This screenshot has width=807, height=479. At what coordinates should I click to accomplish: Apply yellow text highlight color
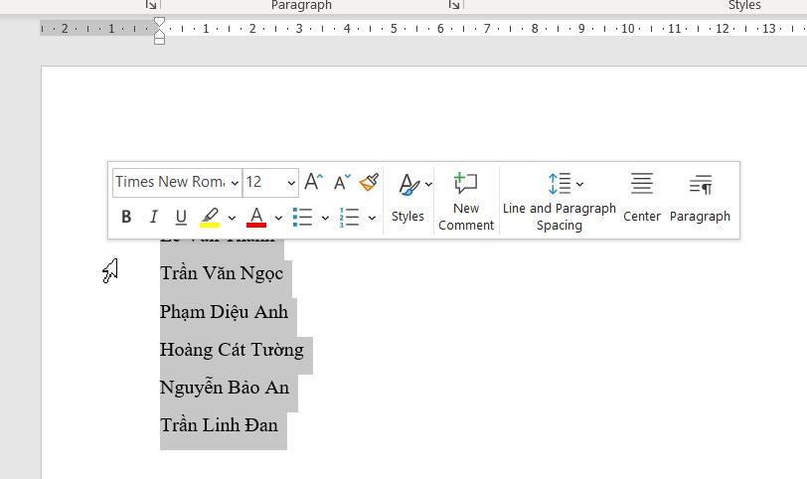210,217
